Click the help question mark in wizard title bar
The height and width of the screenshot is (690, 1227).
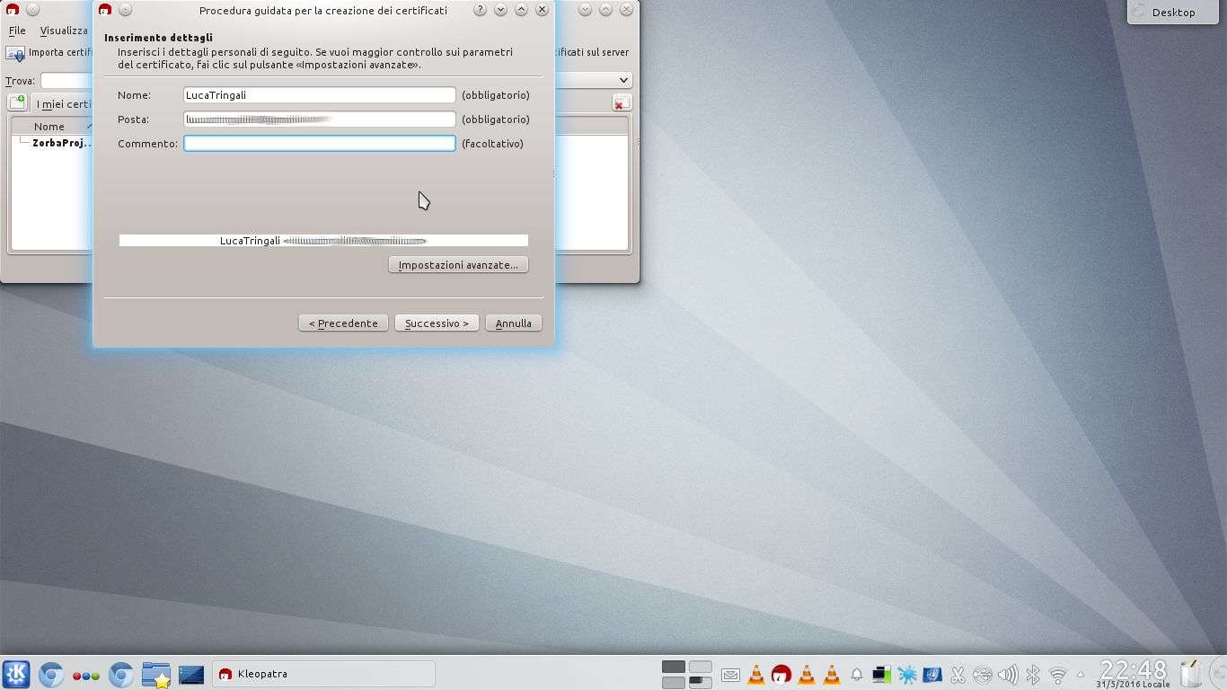pyautogui.click(x=480, y=10)
